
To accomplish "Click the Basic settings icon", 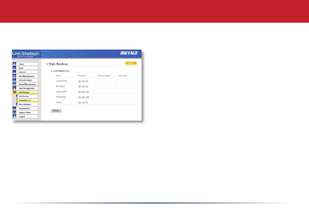I will point(14,68).
